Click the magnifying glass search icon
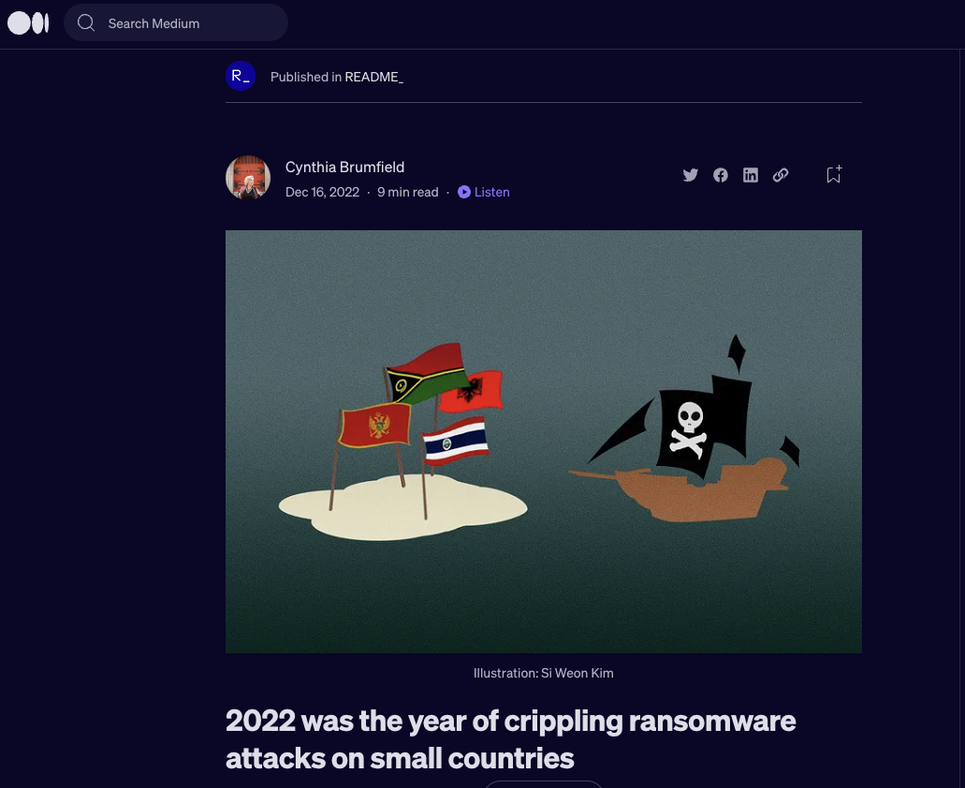The image size is (965, 788). 86,22
